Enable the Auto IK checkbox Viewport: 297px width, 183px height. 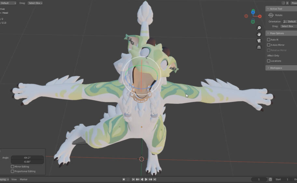click(x=269, y=40)
